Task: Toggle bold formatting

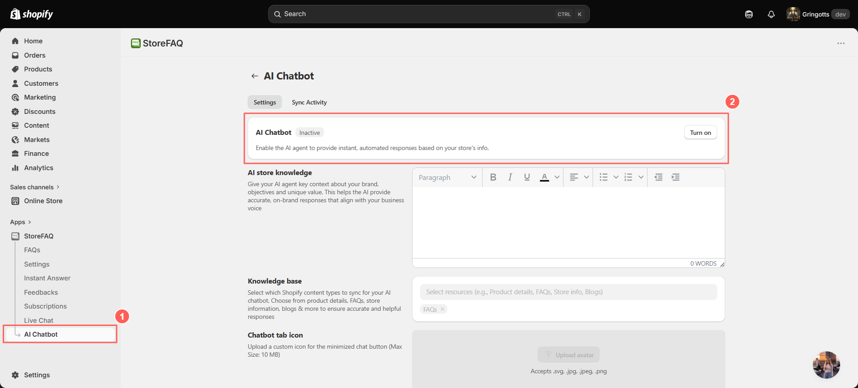Action: tap(493, 177)
